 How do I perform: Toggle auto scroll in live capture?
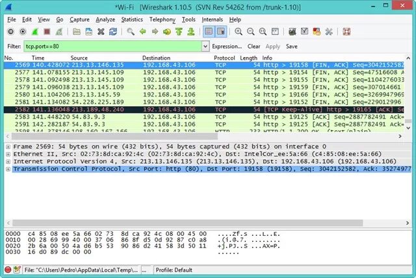pyautogui.click(x=221, y=32)
